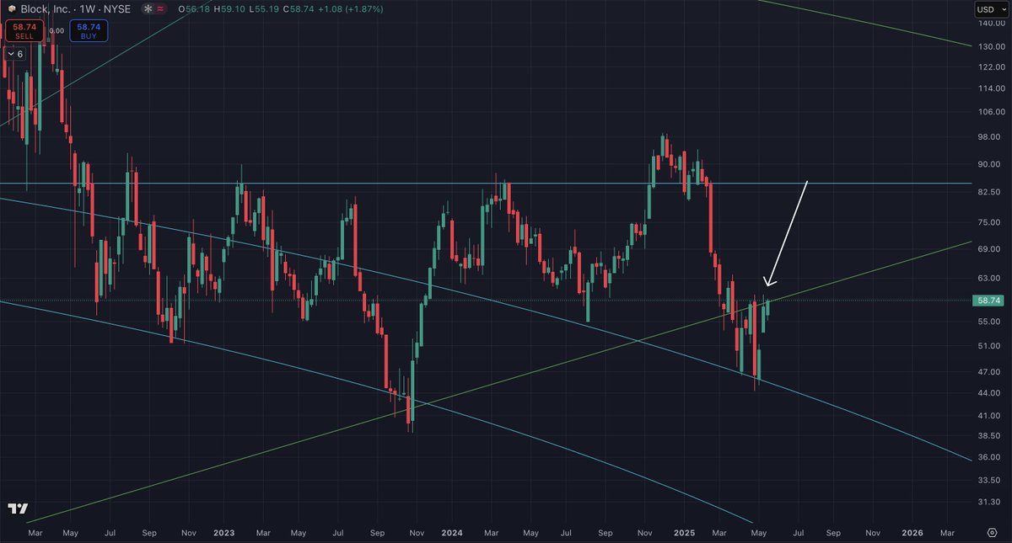Click the Block, Inc. symbol logo icon

[x=12, y=8]
